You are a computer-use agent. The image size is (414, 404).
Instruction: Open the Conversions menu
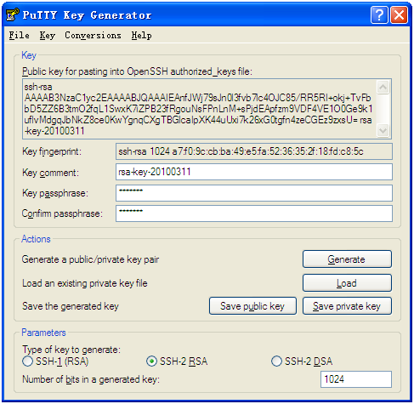(93, 36)
